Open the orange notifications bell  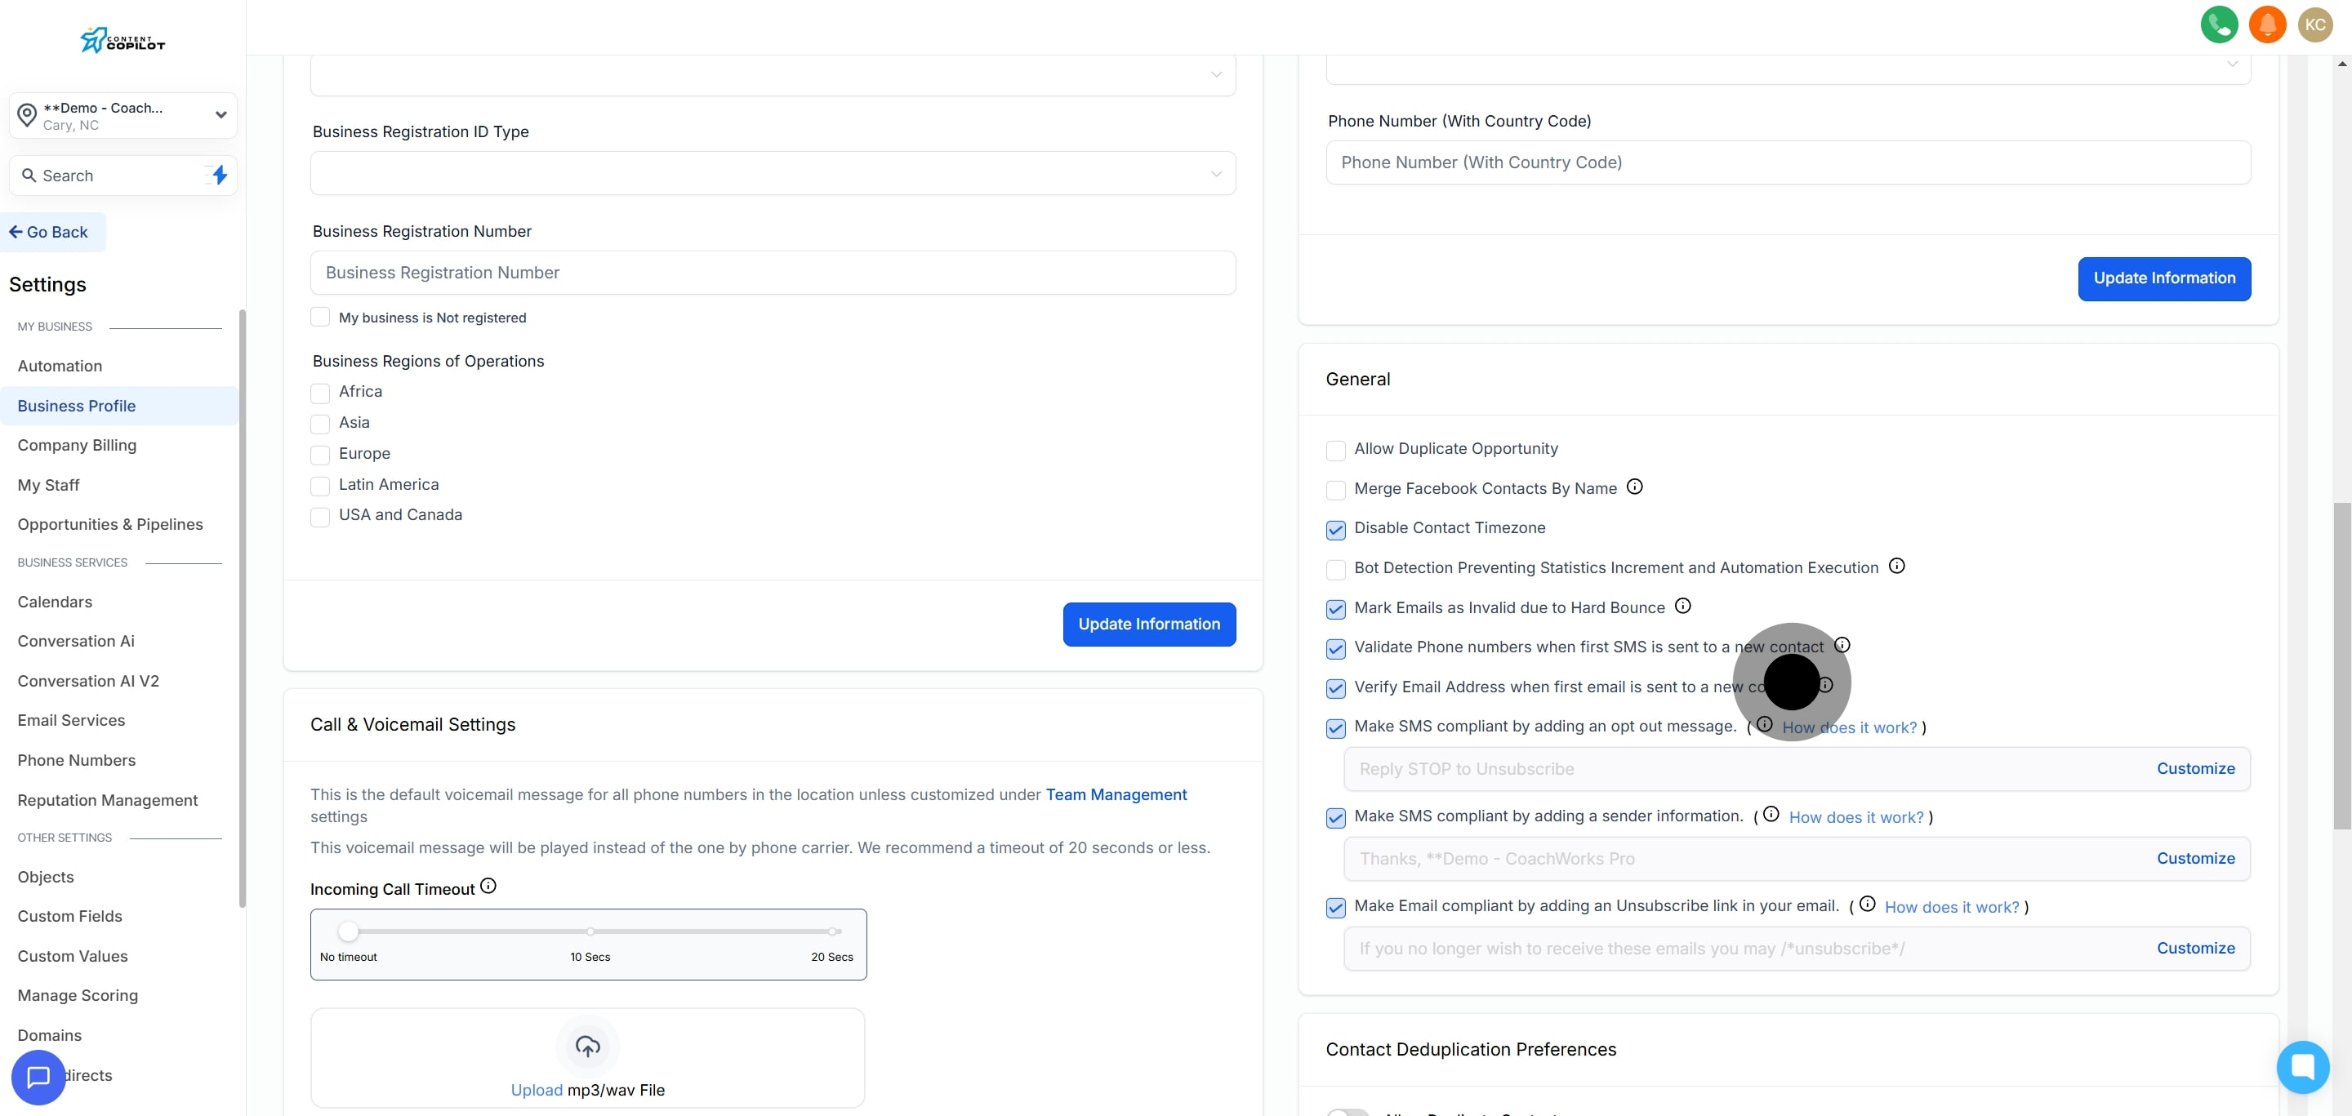click(x=2267, y=24)
